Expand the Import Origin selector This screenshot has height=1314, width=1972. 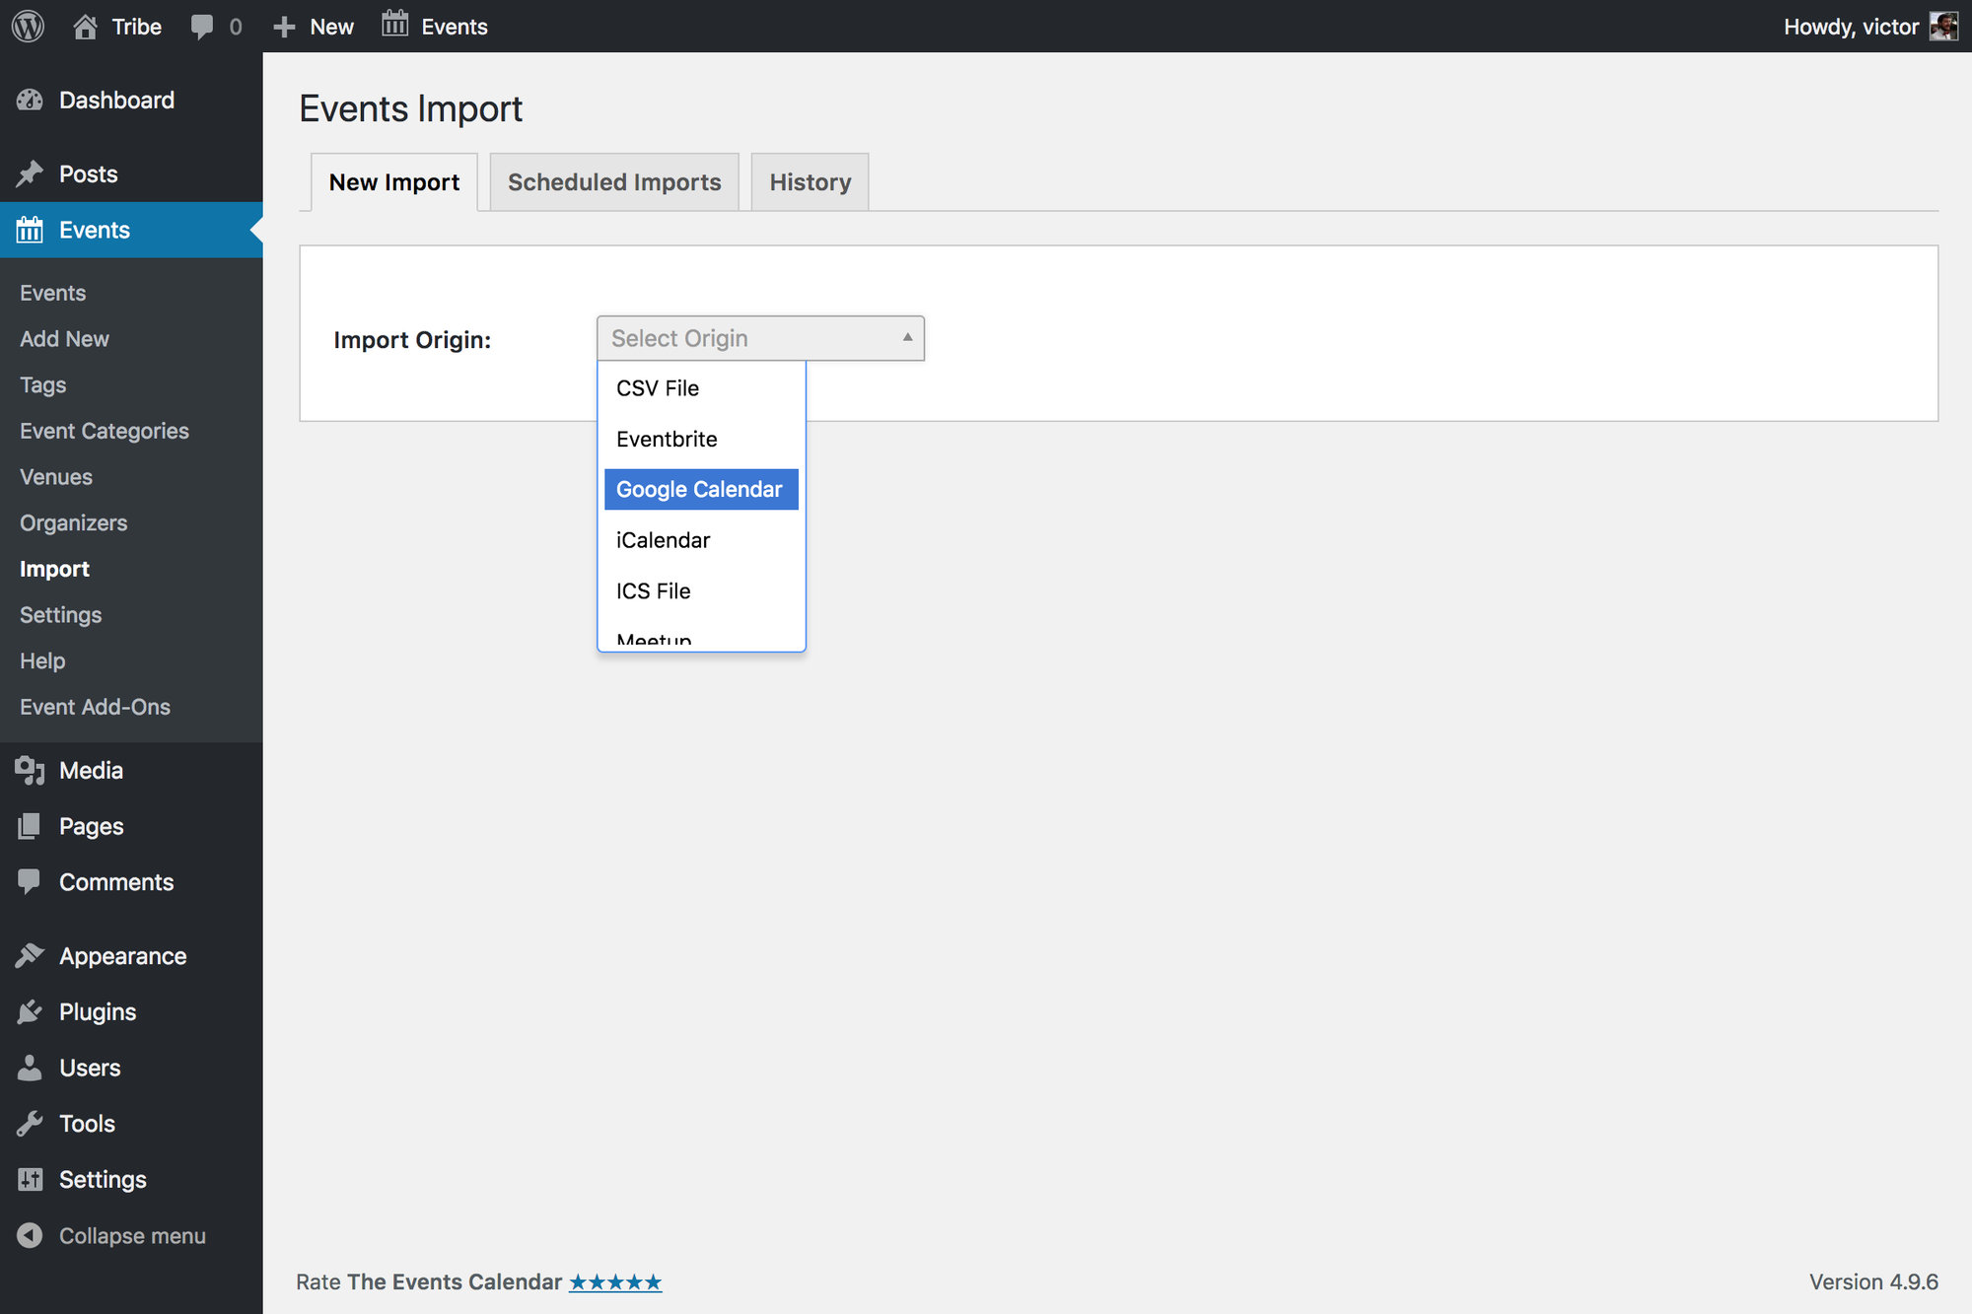[759, 337]
